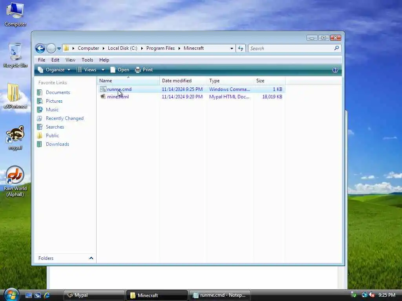Open Music favorite link
402x301 pixels.
coord(52,110)
